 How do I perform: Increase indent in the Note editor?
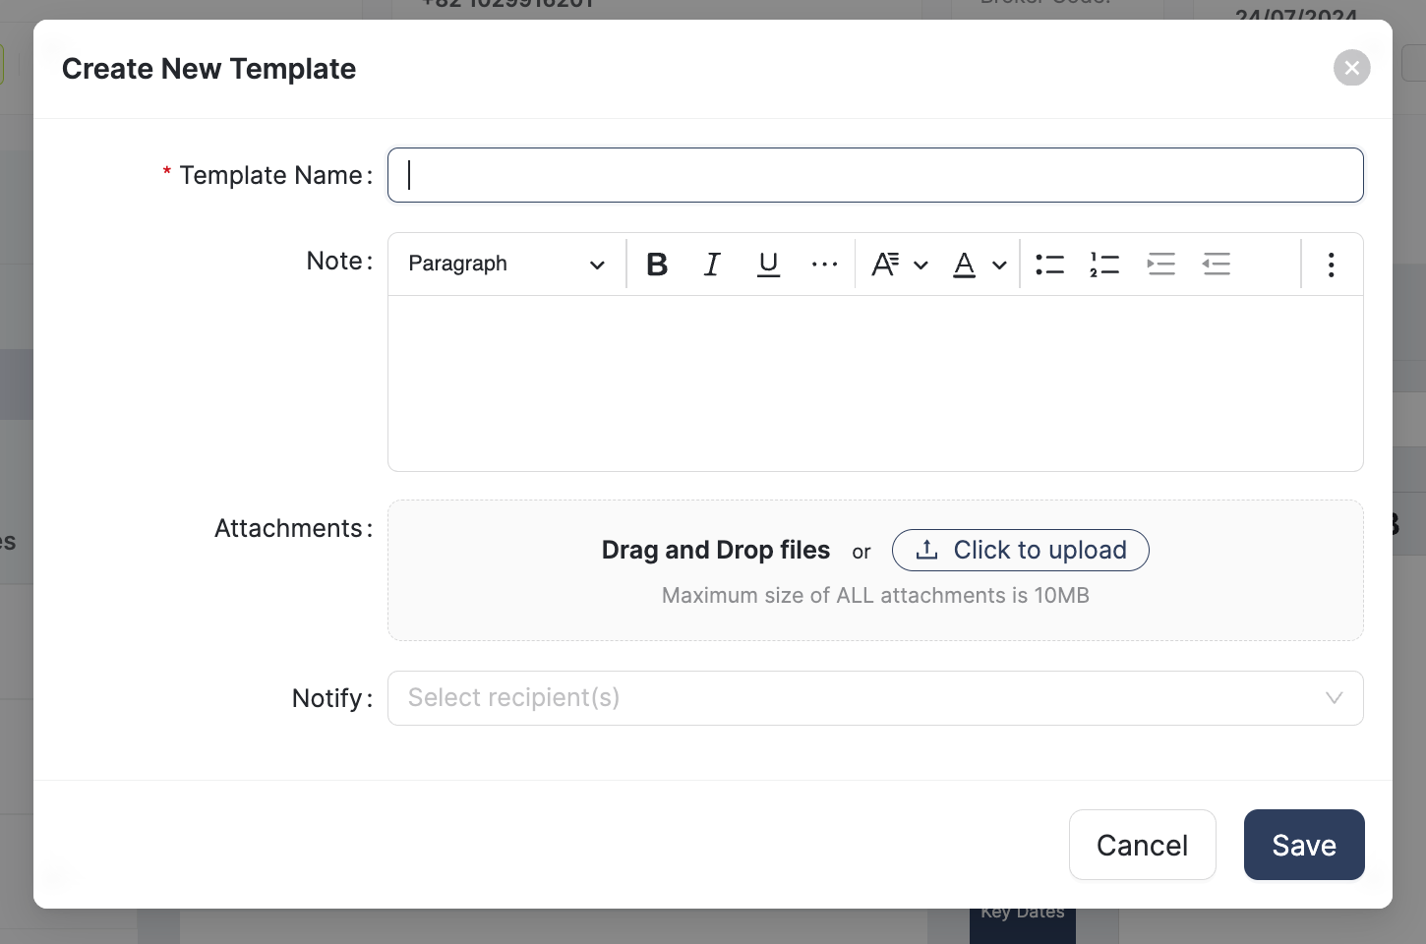point(1160,265)
